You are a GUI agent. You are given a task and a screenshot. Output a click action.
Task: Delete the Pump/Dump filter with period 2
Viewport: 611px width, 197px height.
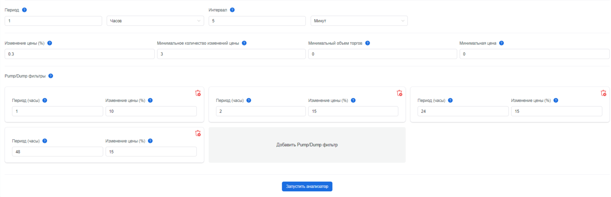399,93
